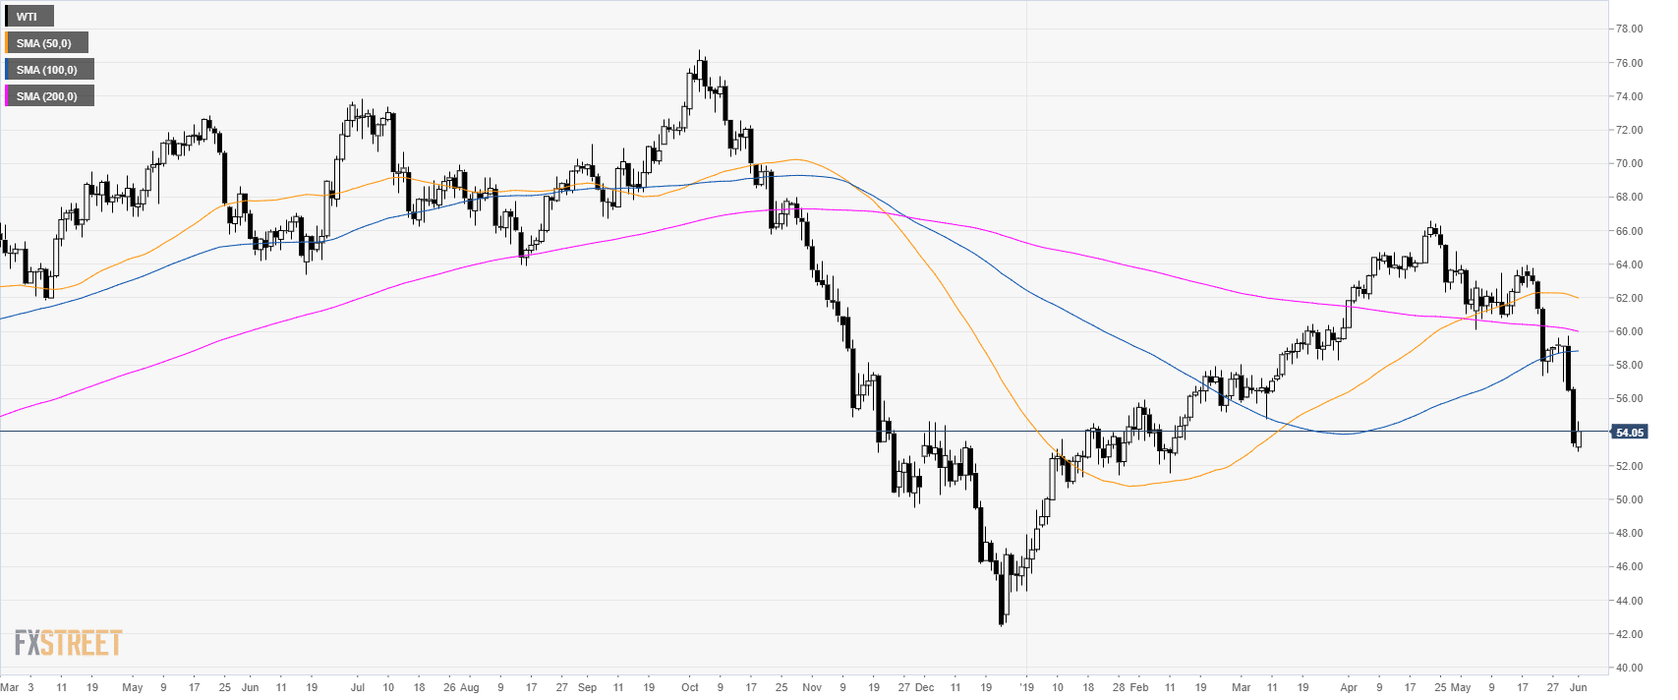Click the 70.00 price axis label
Image resolution: width=1678 pixels, height=700 pixels.
[x=1629, y=164]
